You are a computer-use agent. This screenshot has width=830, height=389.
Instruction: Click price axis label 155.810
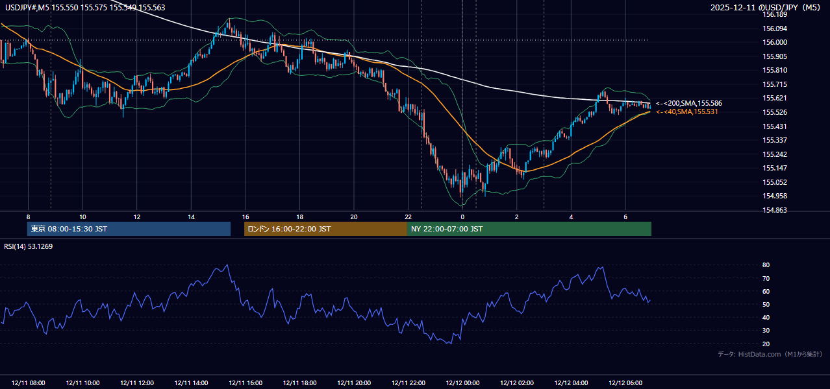tap(775, 70)
